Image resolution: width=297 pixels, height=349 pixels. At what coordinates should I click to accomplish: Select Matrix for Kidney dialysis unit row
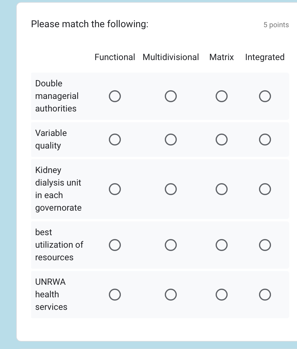[221, 189]
